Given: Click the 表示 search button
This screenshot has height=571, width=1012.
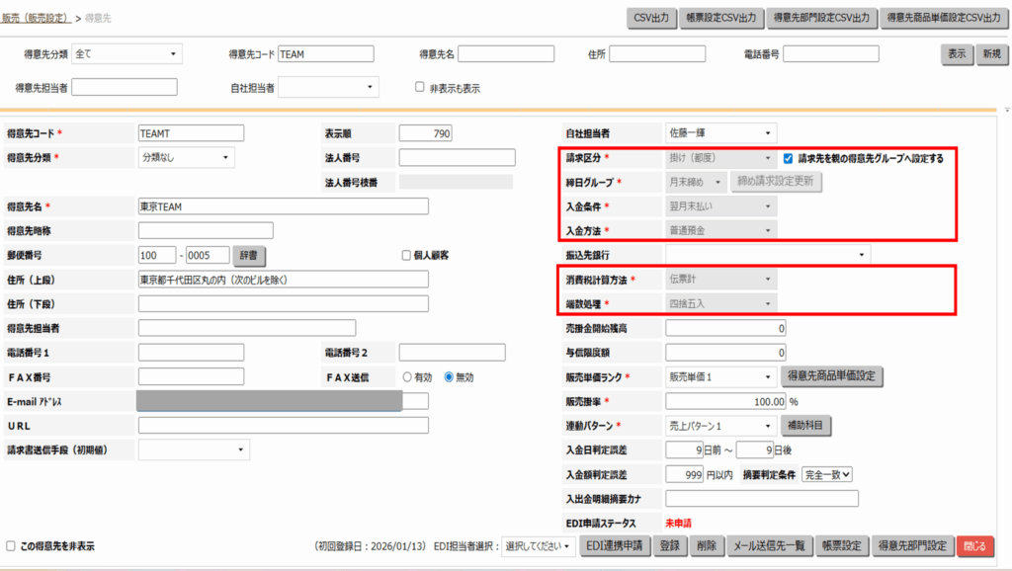Looking at the screenshot, I should (956, 54).
